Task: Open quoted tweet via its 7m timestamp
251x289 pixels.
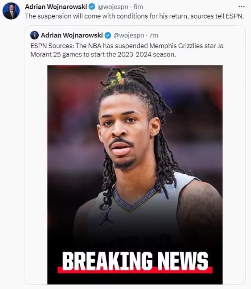Action: [154, 35]
